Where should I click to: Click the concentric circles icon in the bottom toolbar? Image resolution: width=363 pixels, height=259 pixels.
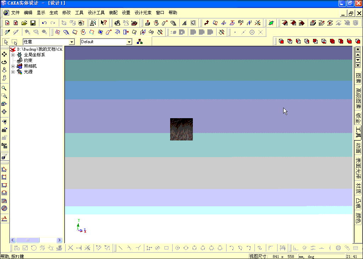point(338,248)
